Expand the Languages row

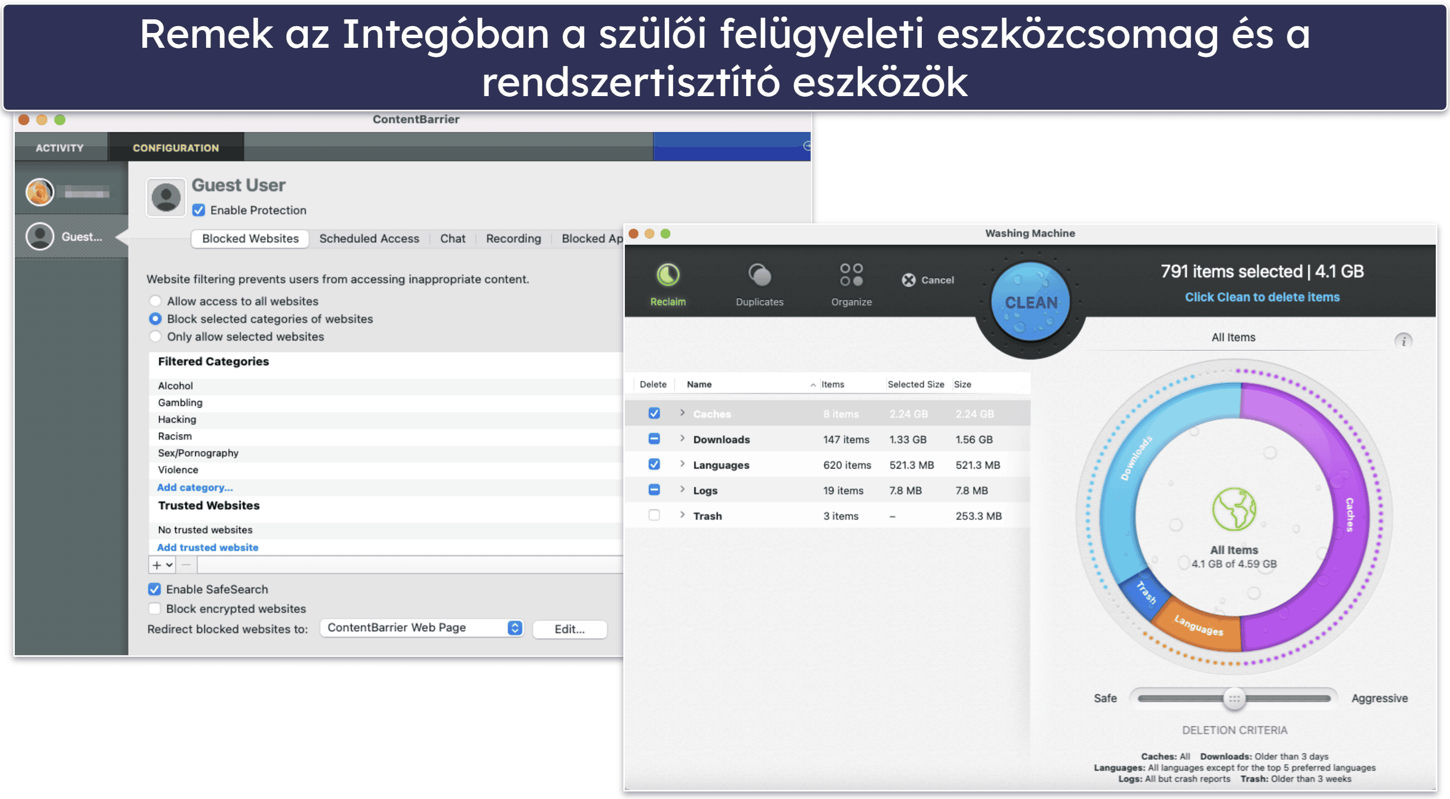(x=682, y=465)
